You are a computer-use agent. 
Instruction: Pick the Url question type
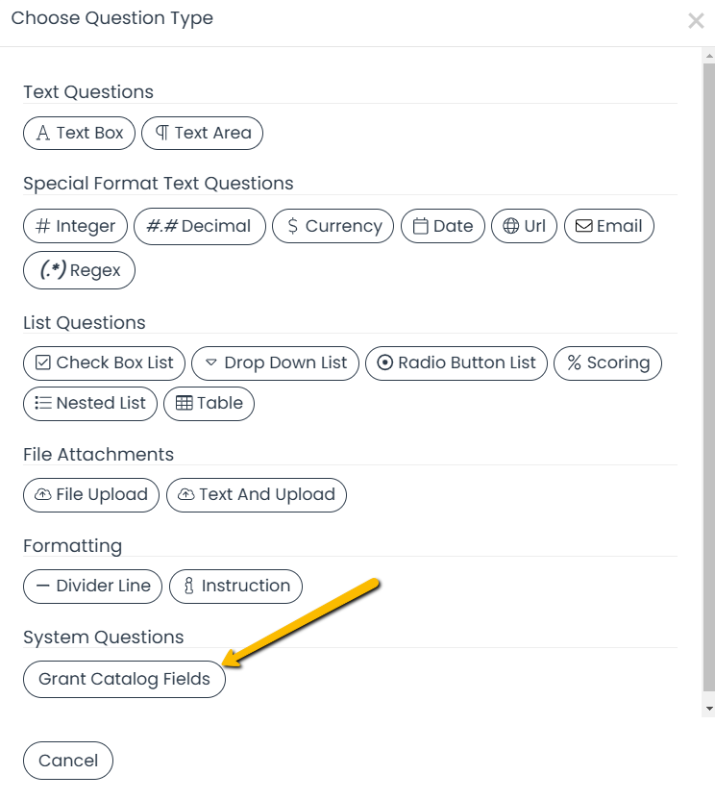524,226
